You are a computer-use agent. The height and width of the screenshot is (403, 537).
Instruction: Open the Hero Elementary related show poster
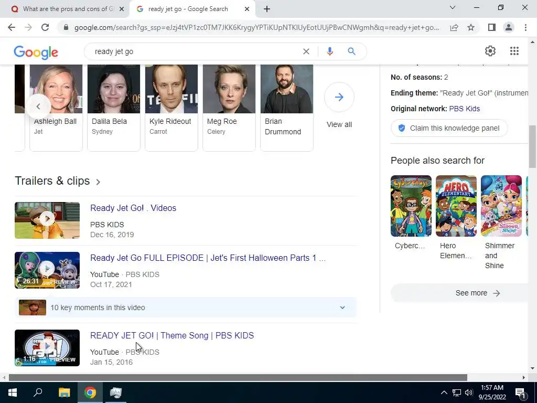pyautogui.click(x=456, y=206)
